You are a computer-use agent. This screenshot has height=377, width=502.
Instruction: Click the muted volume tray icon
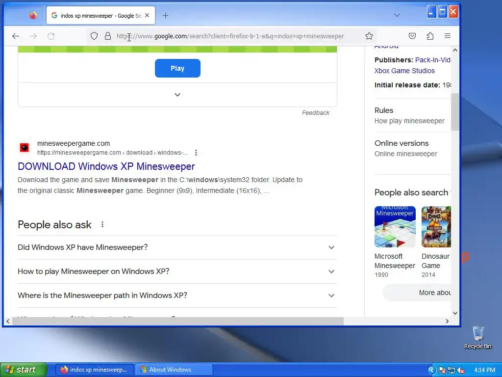[461, 370]
